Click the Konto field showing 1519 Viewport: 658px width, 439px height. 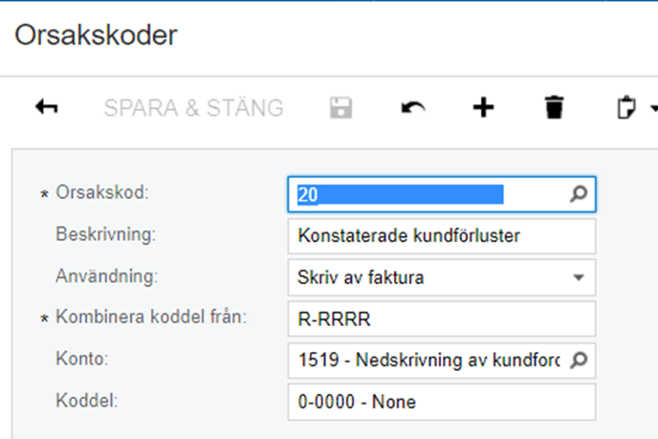428,361
